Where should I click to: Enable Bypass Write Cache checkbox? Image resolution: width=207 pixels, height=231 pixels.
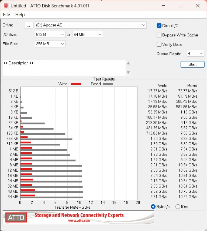159,35
